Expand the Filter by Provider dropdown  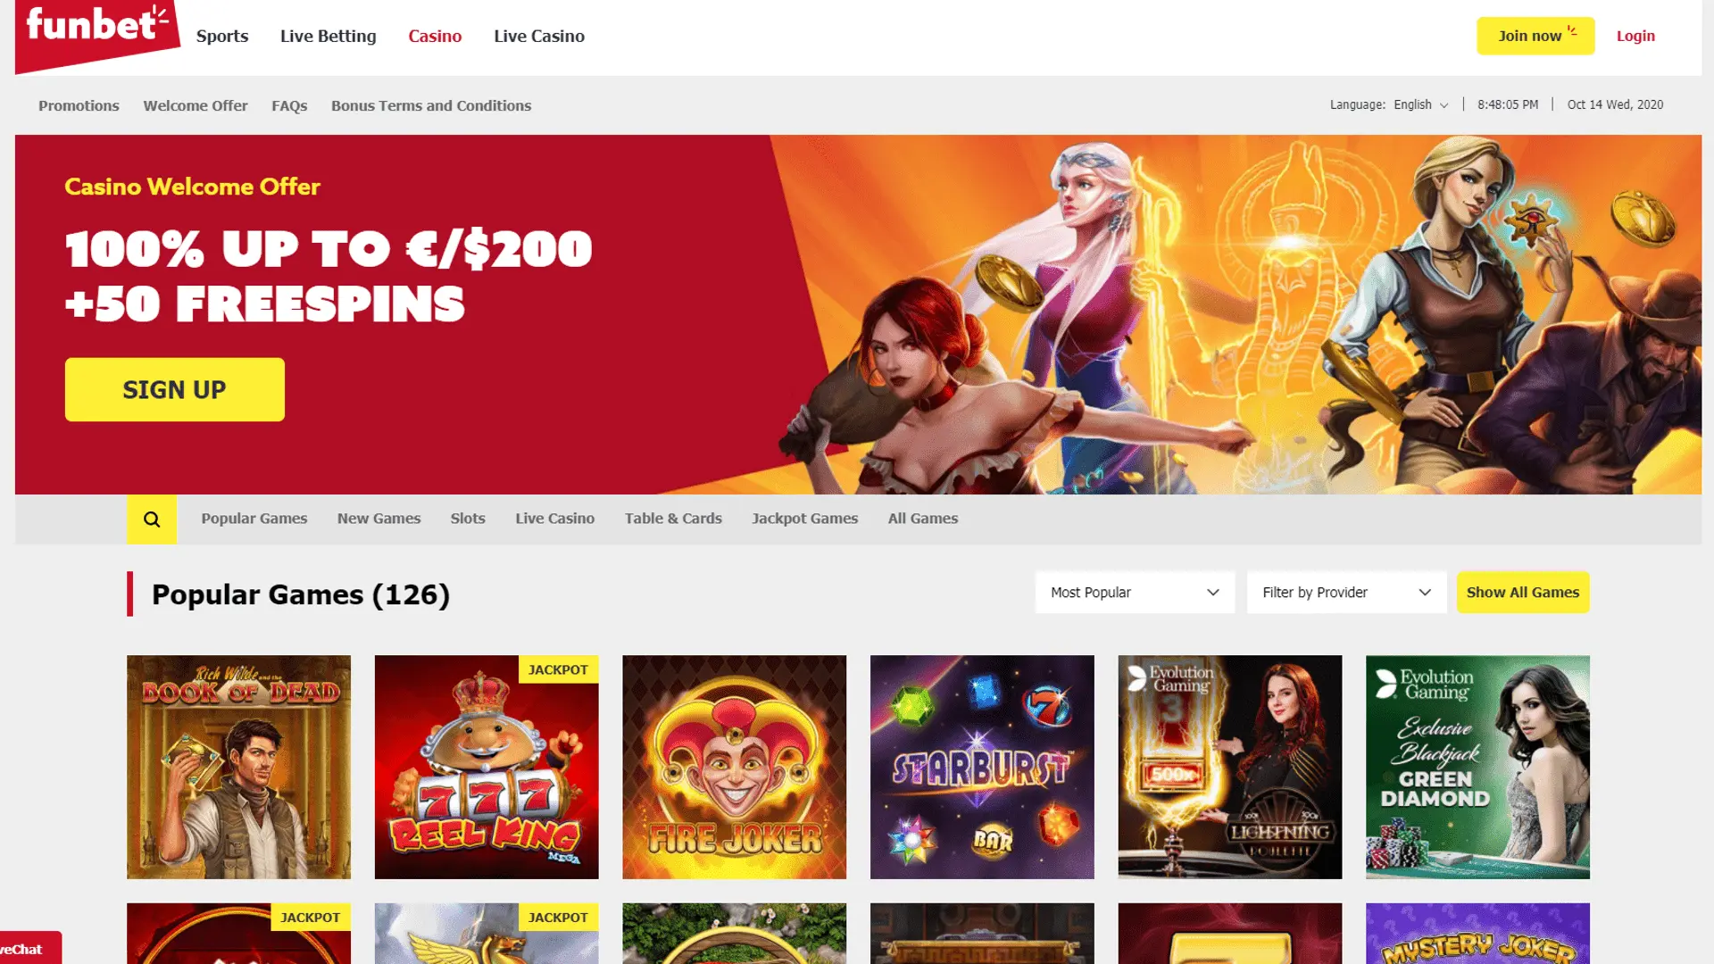point(1346,593)
